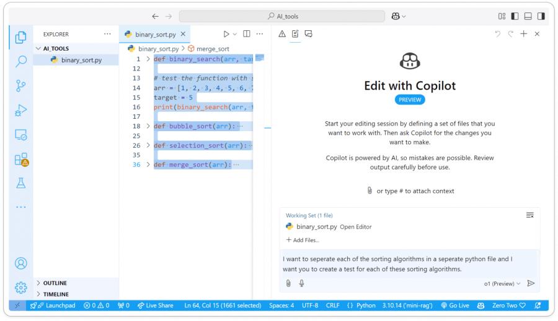
Task: Undo last Copilot edit
Action: [x=497, y=34]
